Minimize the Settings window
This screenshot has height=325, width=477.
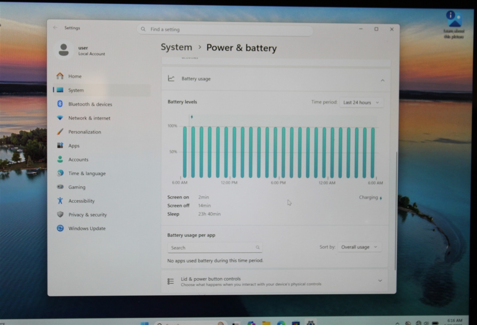361,29
